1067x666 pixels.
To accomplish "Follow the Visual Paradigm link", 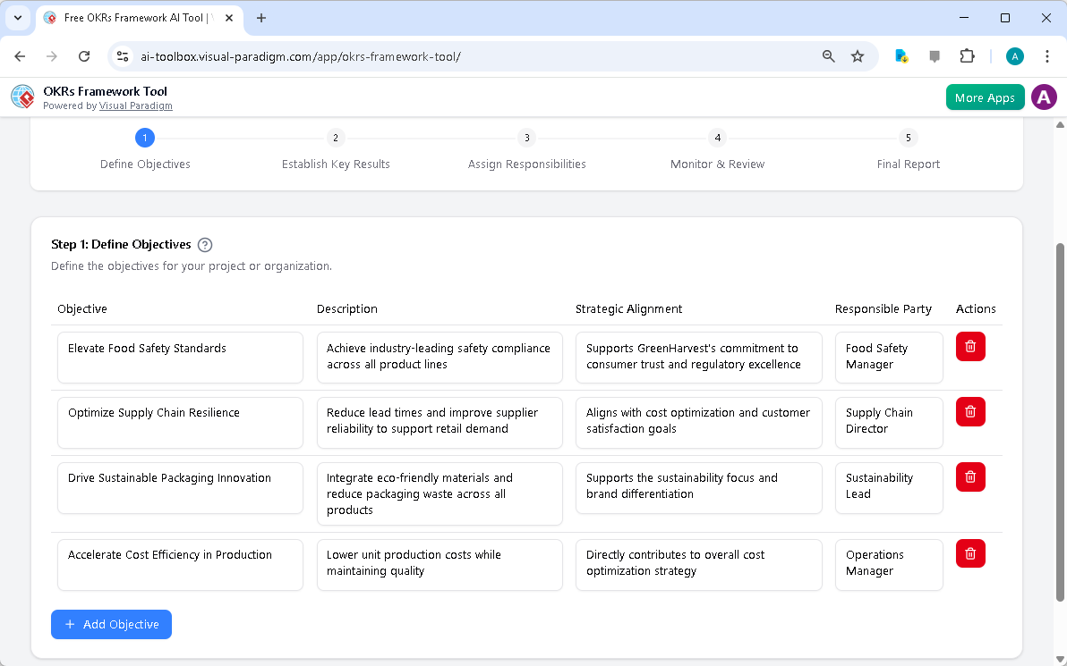I will point(136,105).
